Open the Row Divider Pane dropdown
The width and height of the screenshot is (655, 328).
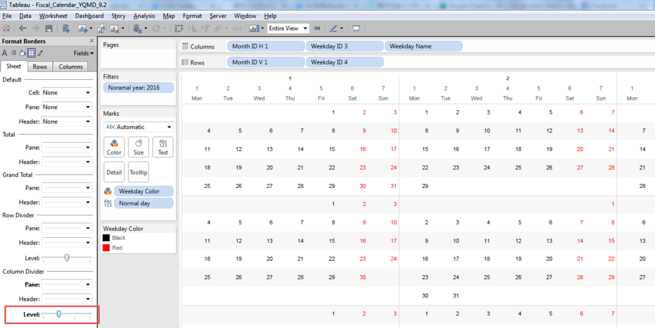click(67, 228)
